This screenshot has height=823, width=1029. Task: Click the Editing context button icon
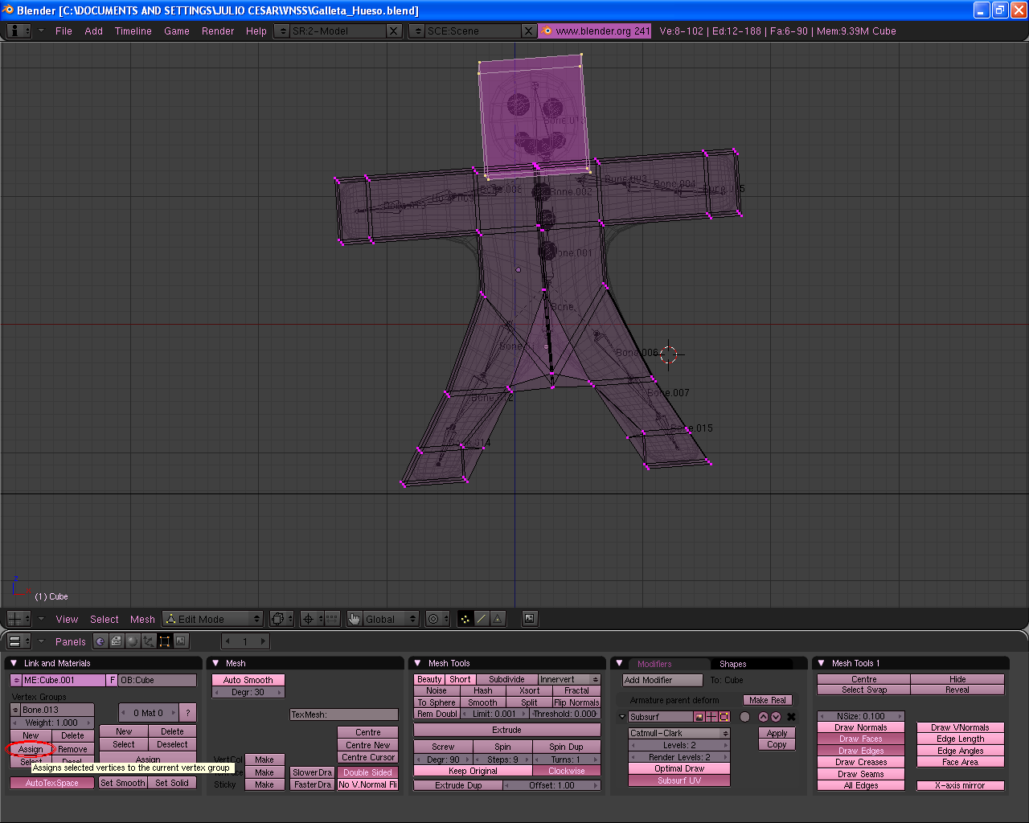165,641
